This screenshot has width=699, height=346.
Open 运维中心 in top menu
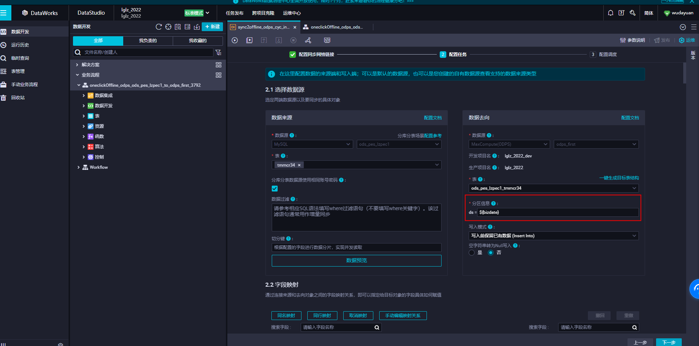(292, 13)
